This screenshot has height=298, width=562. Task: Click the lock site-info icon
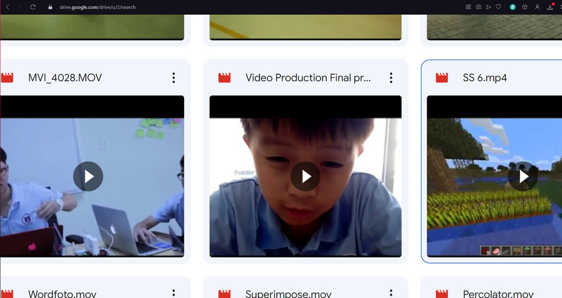(x=50, y=7)
